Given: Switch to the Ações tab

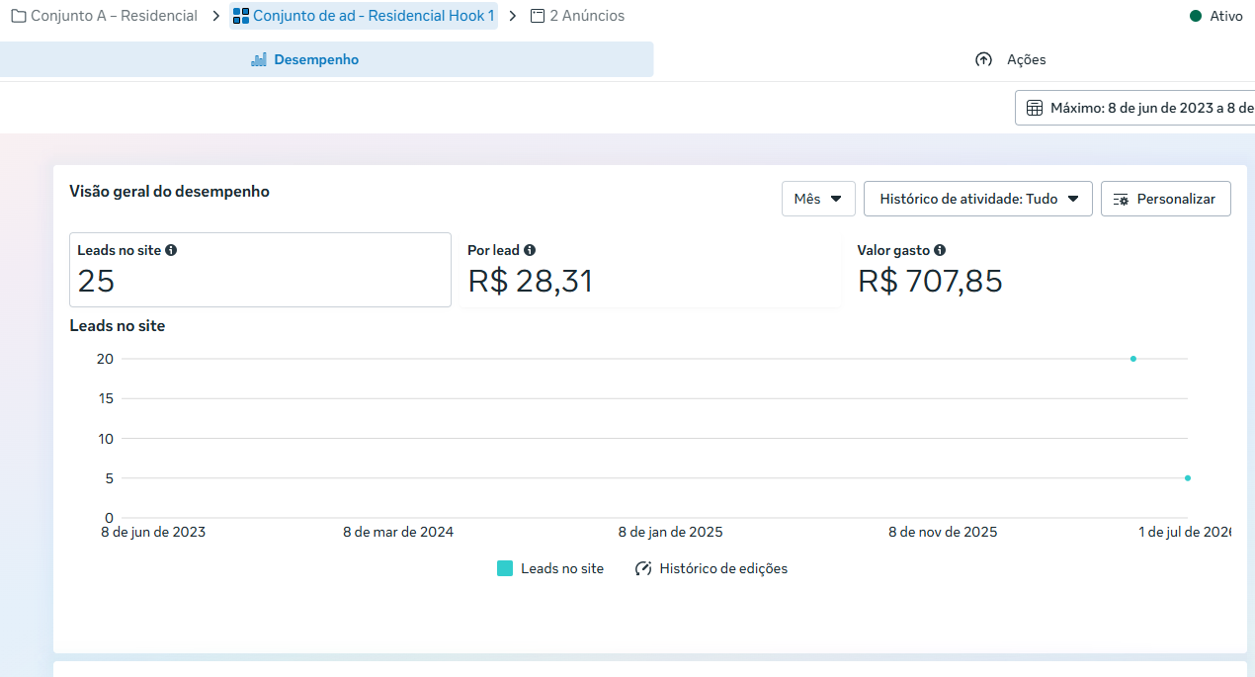Looking at the screenshot, I should point(1011,59).
